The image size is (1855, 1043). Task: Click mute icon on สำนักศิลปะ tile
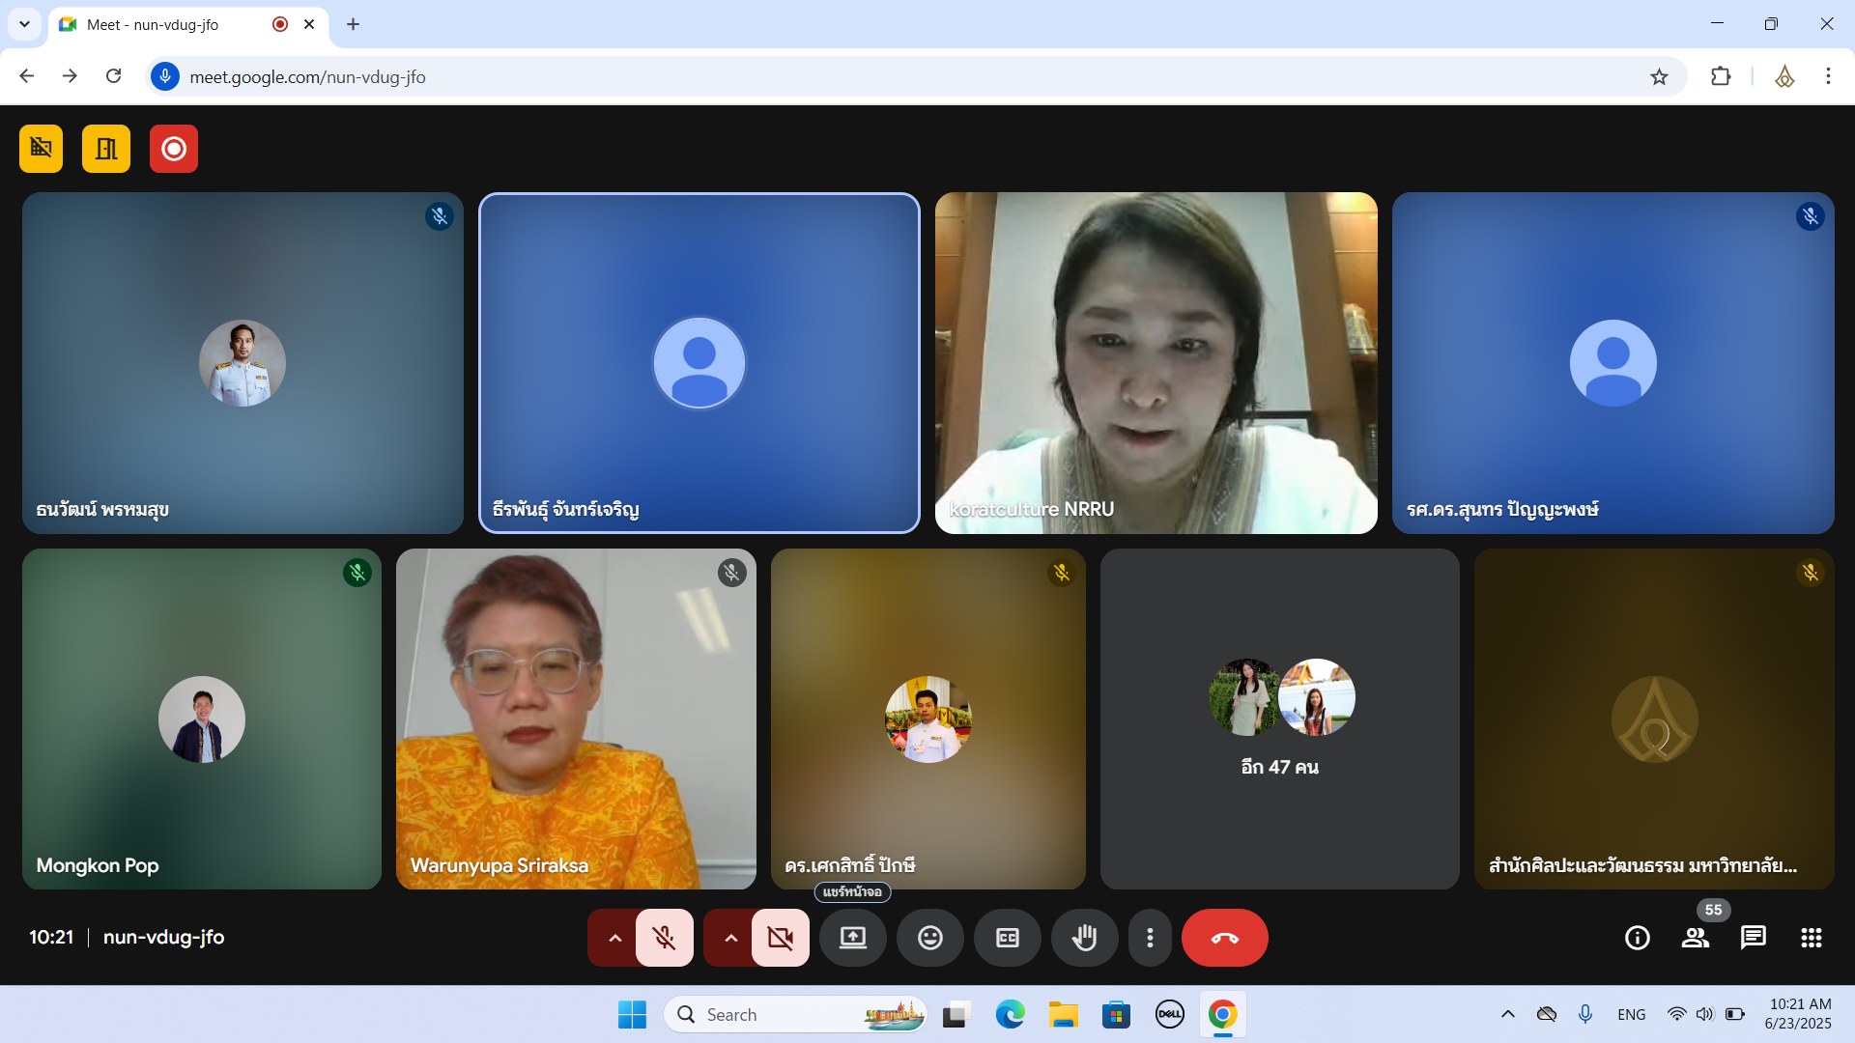coord(1810,573)
